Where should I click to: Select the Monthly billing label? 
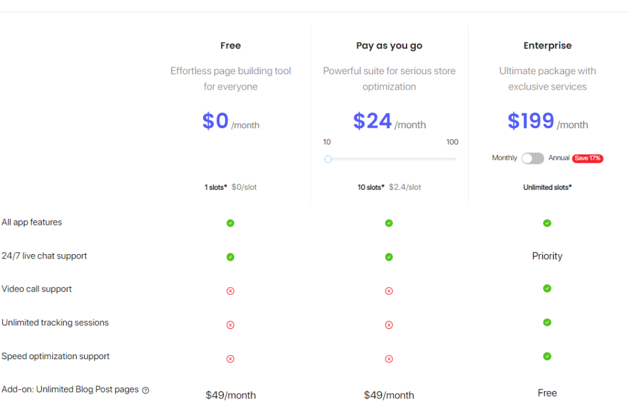(x=504, y=158)
